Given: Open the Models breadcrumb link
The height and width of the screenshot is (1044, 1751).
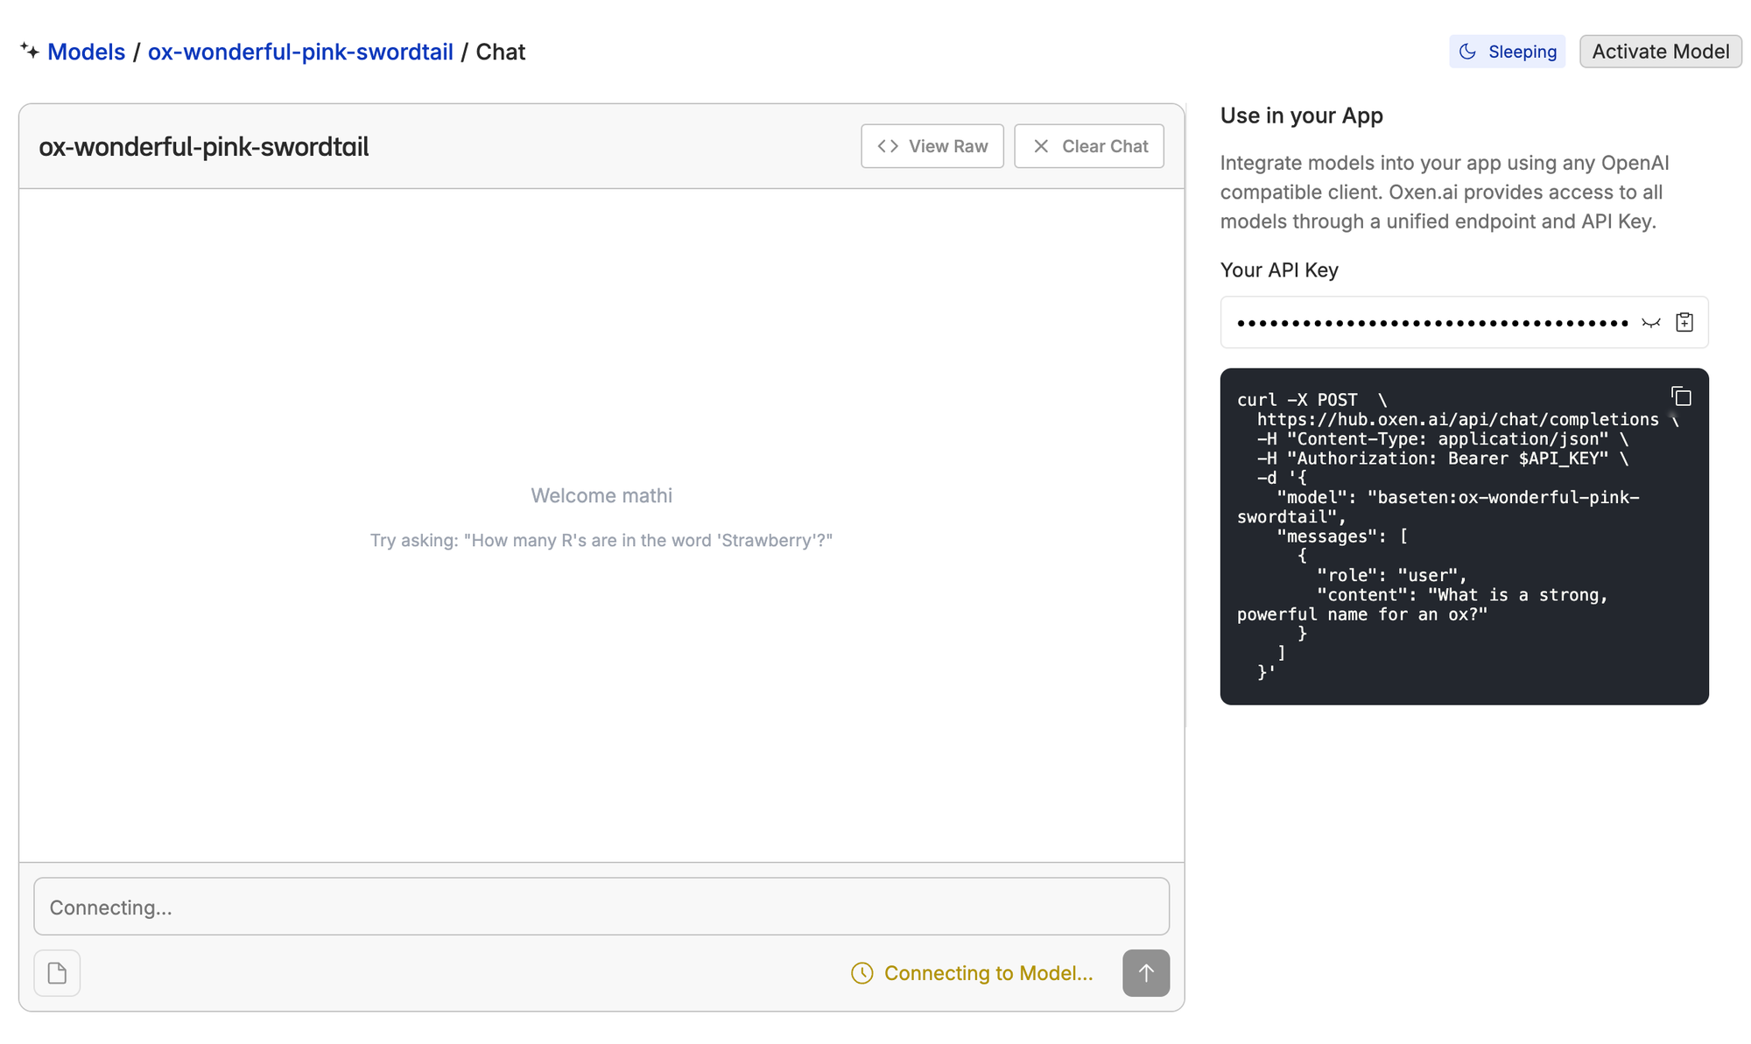Looking at the screenshot, I should point(86,52).
